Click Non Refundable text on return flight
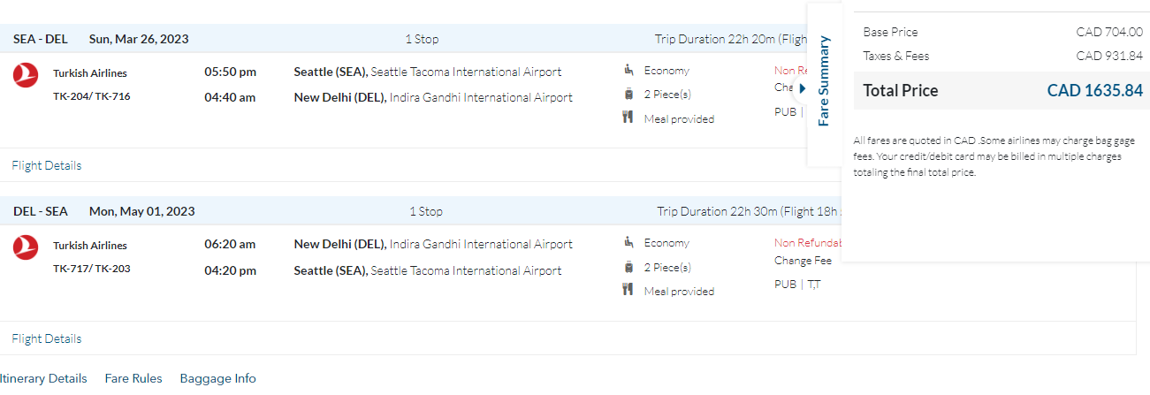The image size is (1150, 395). click(807, 243)
